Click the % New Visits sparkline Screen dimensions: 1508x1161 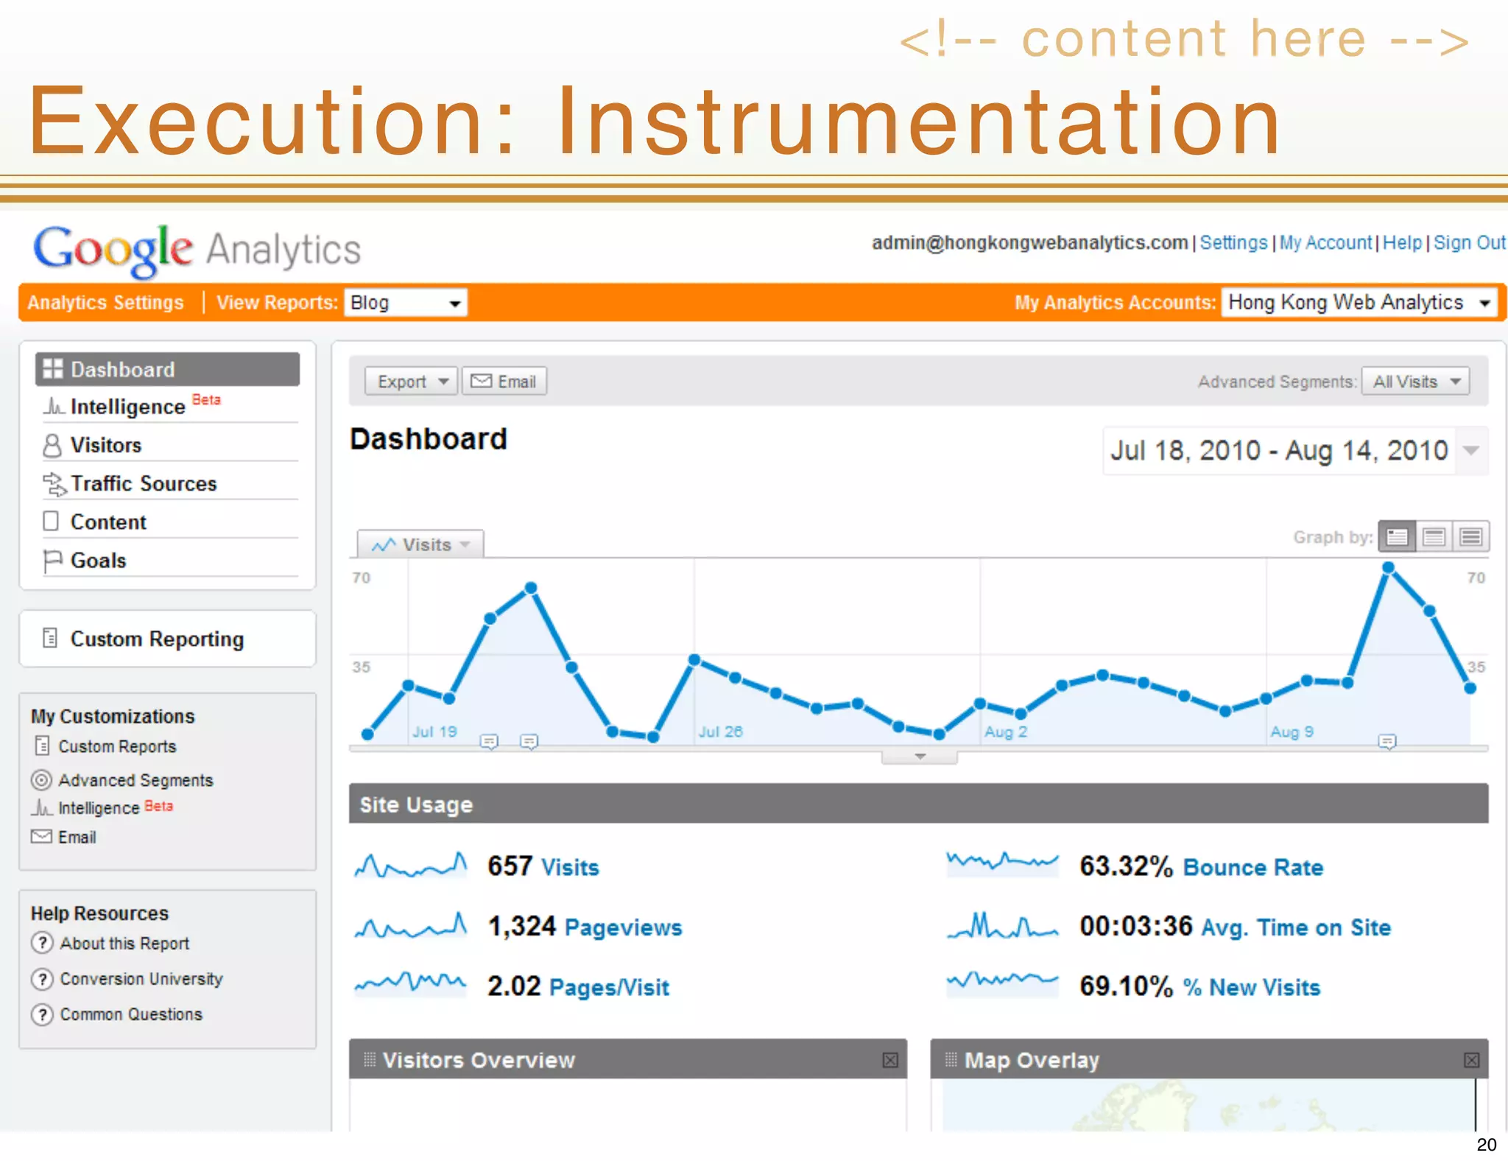[x=1002, y=983]
